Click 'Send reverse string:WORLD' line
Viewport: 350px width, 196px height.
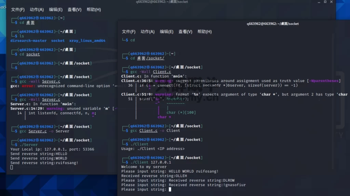click(39, 158)
